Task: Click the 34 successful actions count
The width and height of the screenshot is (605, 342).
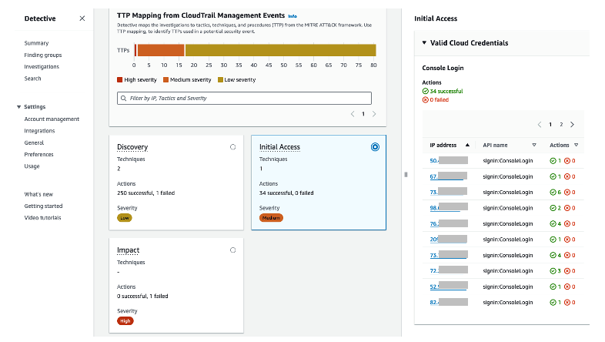Action: (x=443, y=91)
